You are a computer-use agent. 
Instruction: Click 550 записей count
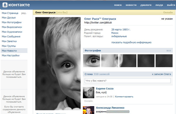click(x=101, y=74)
